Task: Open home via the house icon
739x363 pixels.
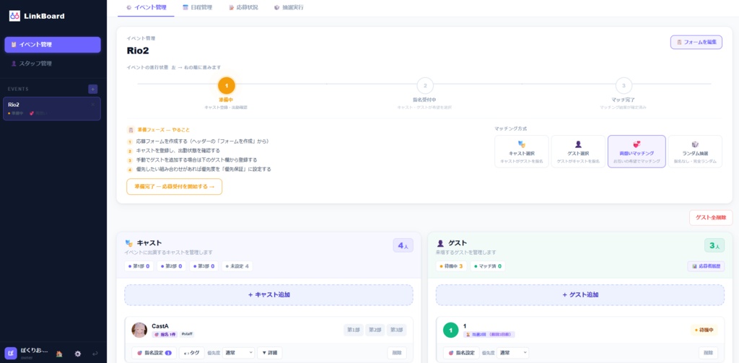Action: click(59, 354)
